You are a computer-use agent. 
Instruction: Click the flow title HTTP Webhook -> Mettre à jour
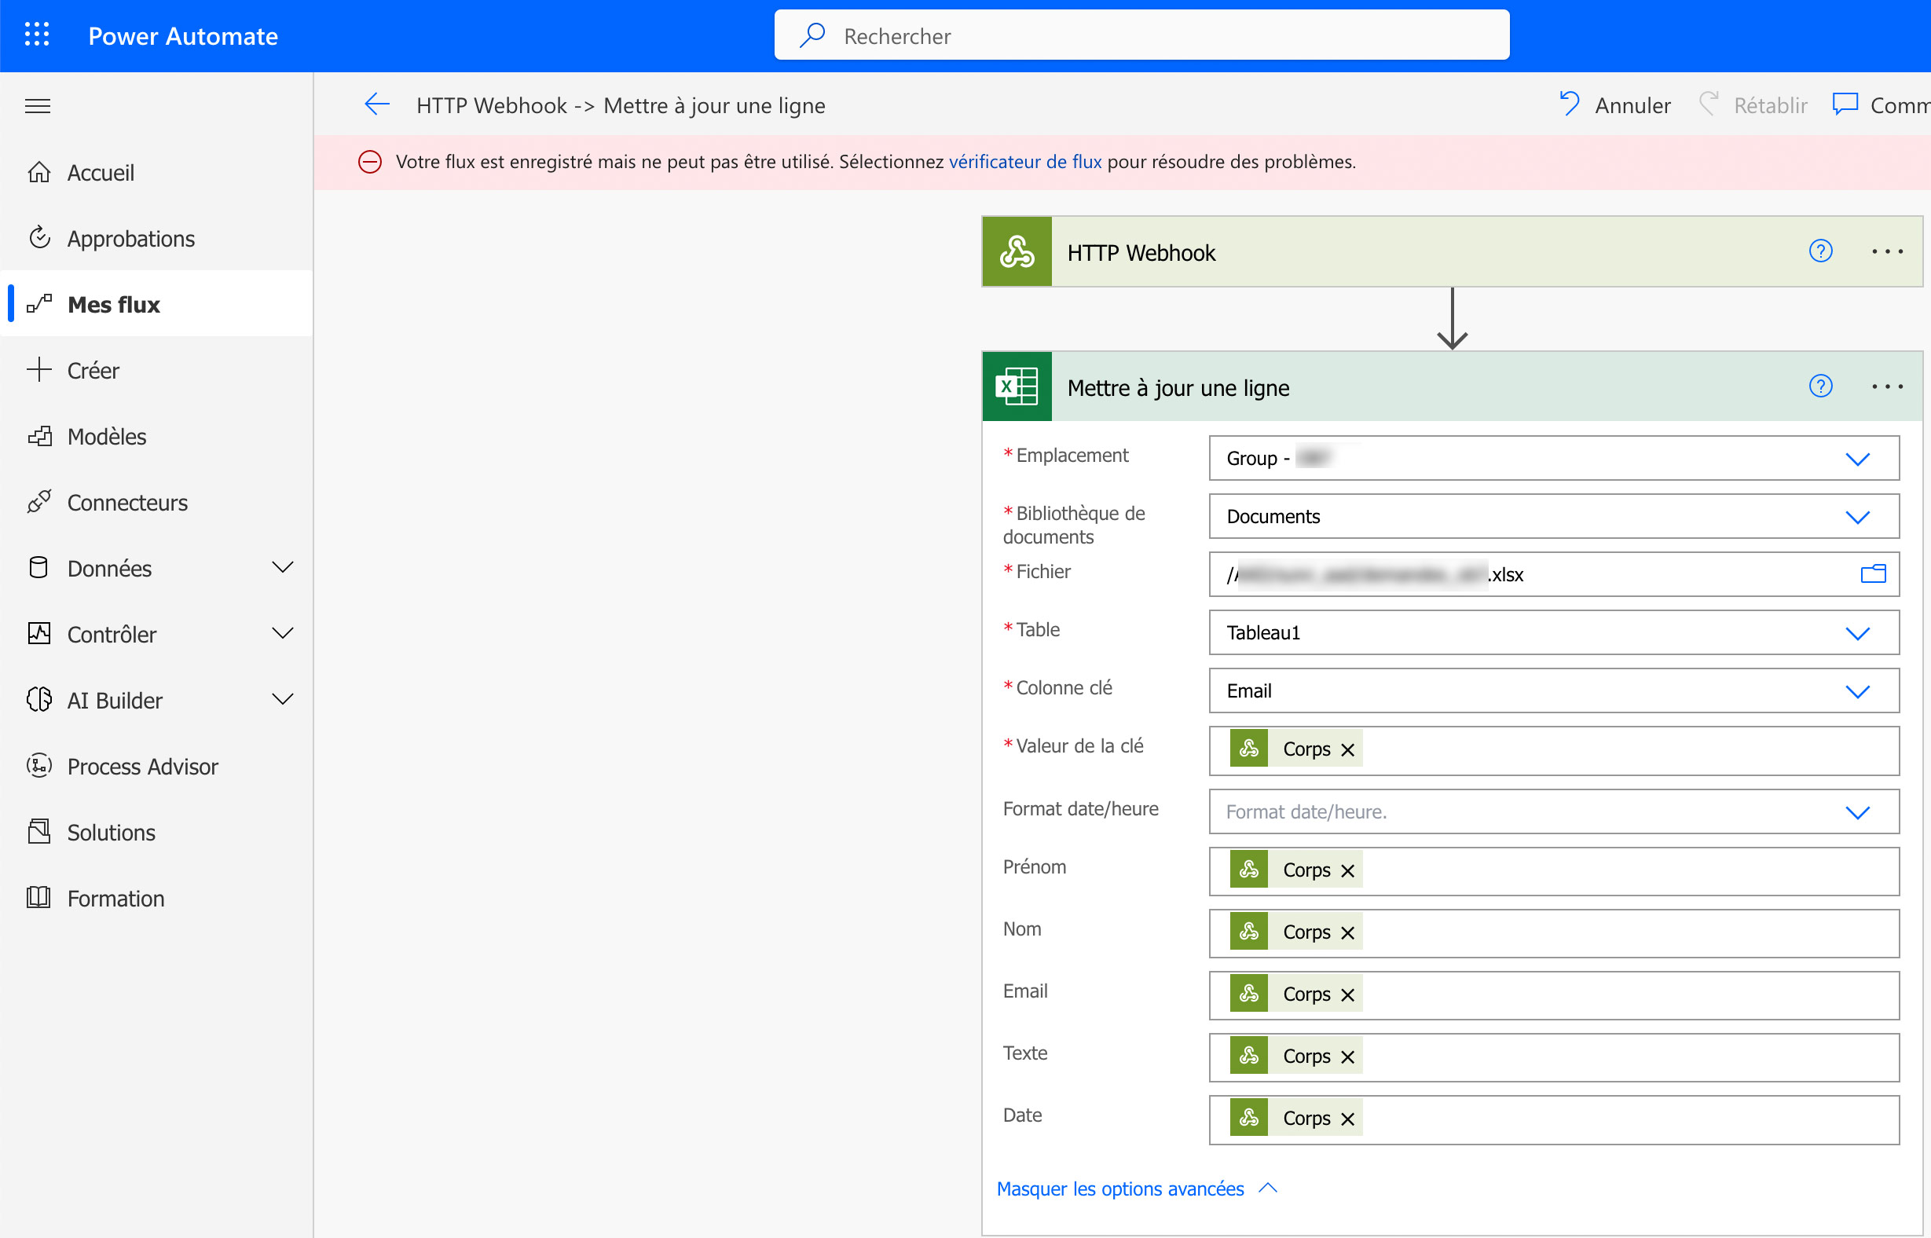[621, 105]
